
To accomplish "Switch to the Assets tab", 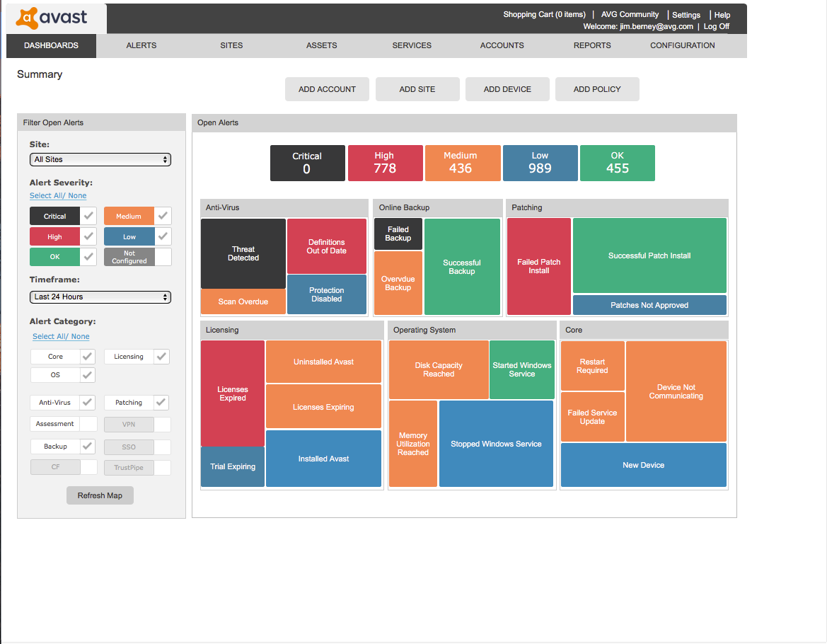I will (322, 45).
